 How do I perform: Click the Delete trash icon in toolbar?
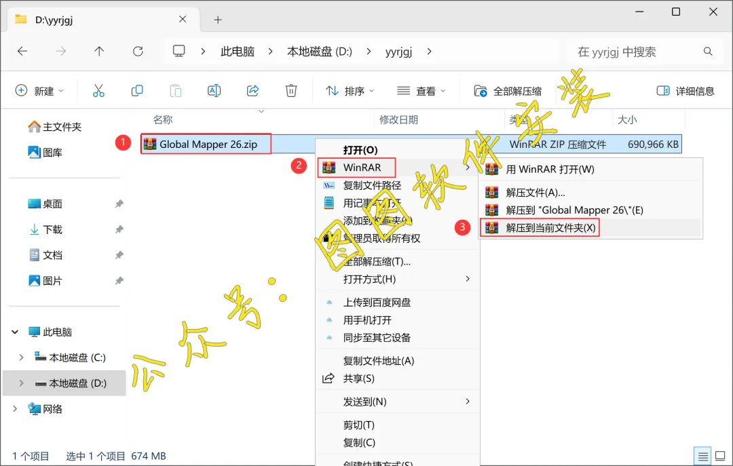(291, 91)
